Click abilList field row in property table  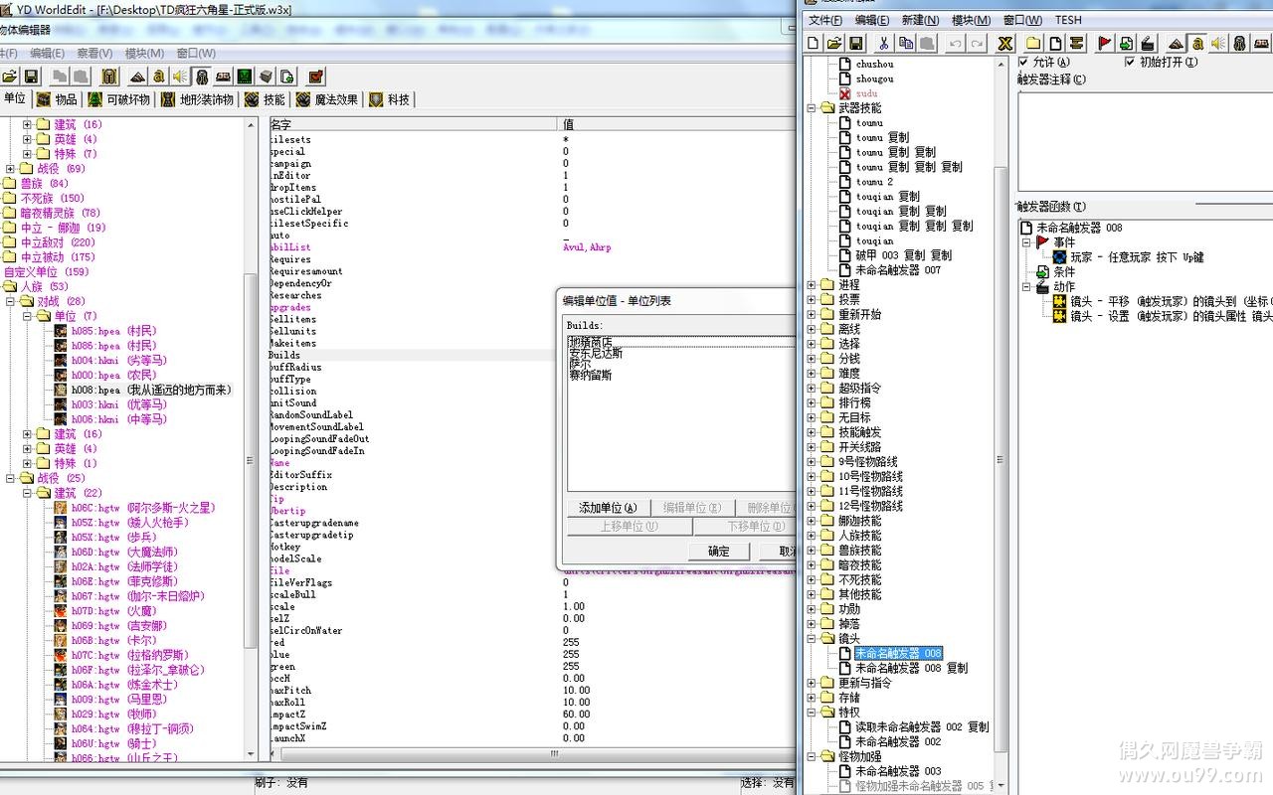(530, 247)
